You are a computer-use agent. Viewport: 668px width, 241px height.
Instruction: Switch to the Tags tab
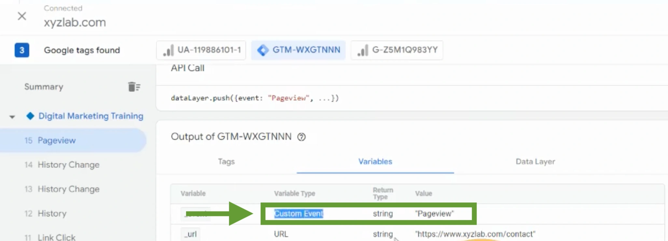pos(226,161)
